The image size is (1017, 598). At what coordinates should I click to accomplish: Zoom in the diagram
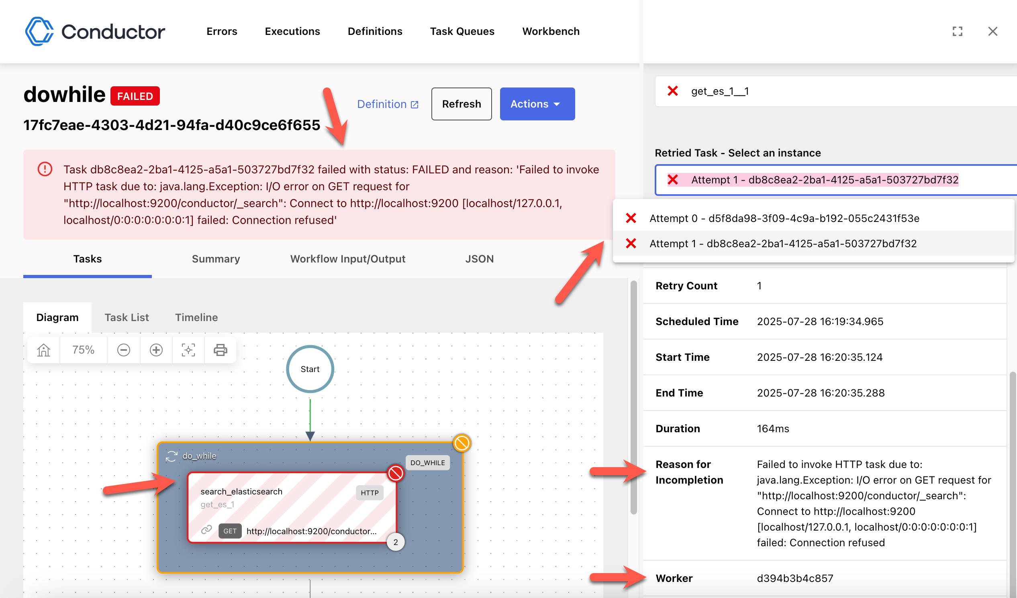[156, 350]
